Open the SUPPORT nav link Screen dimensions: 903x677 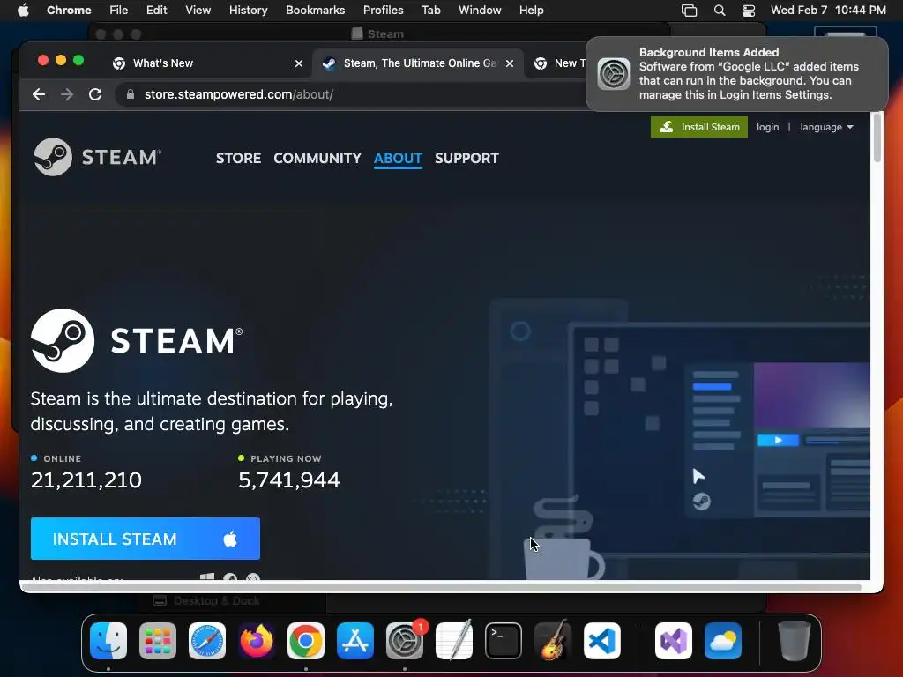[x=467, y=159]
